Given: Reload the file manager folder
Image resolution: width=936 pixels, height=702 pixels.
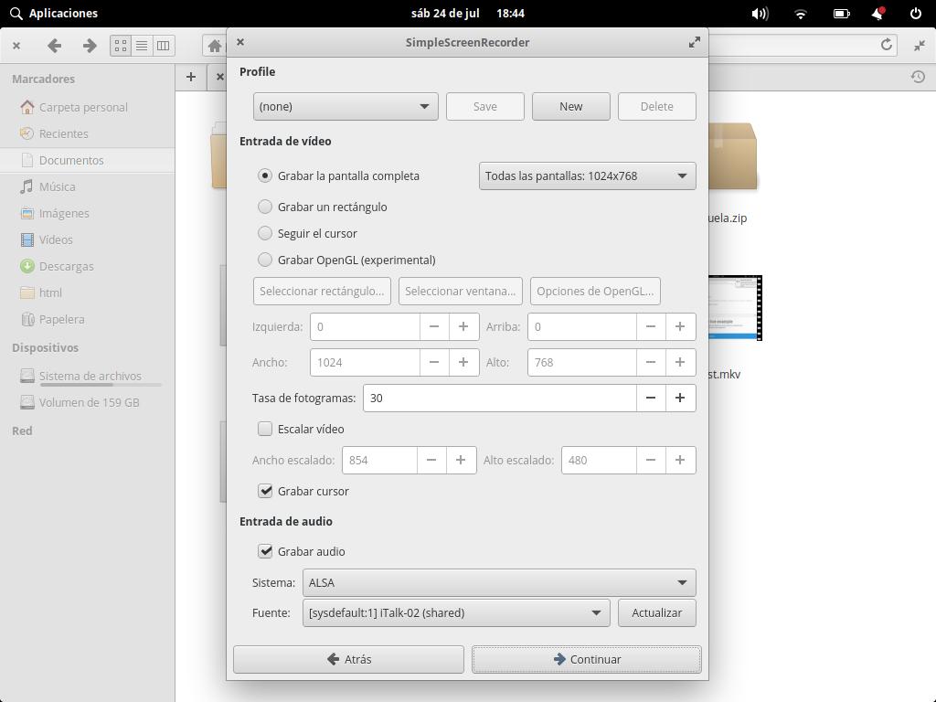Looking at the screenshot, I should (887, 45).
